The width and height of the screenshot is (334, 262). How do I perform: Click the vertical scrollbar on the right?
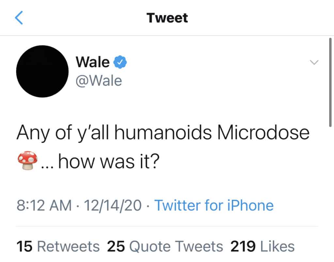point(330,81)
